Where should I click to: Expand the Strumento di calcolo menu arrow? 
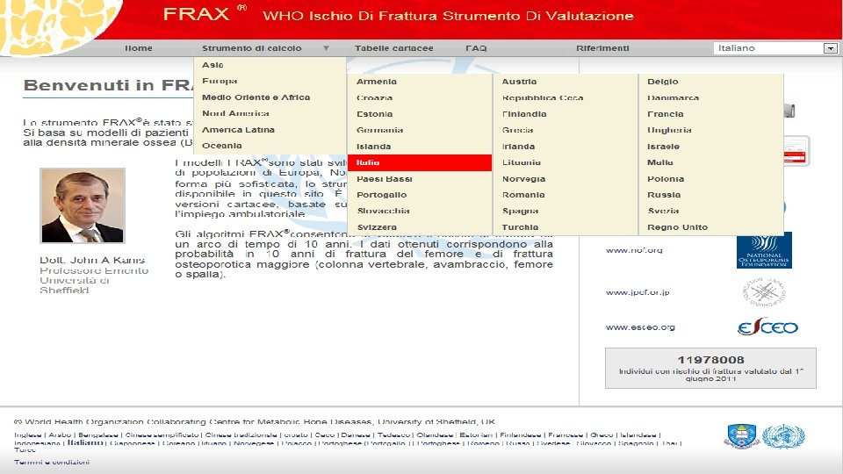(x=326, y=48)
